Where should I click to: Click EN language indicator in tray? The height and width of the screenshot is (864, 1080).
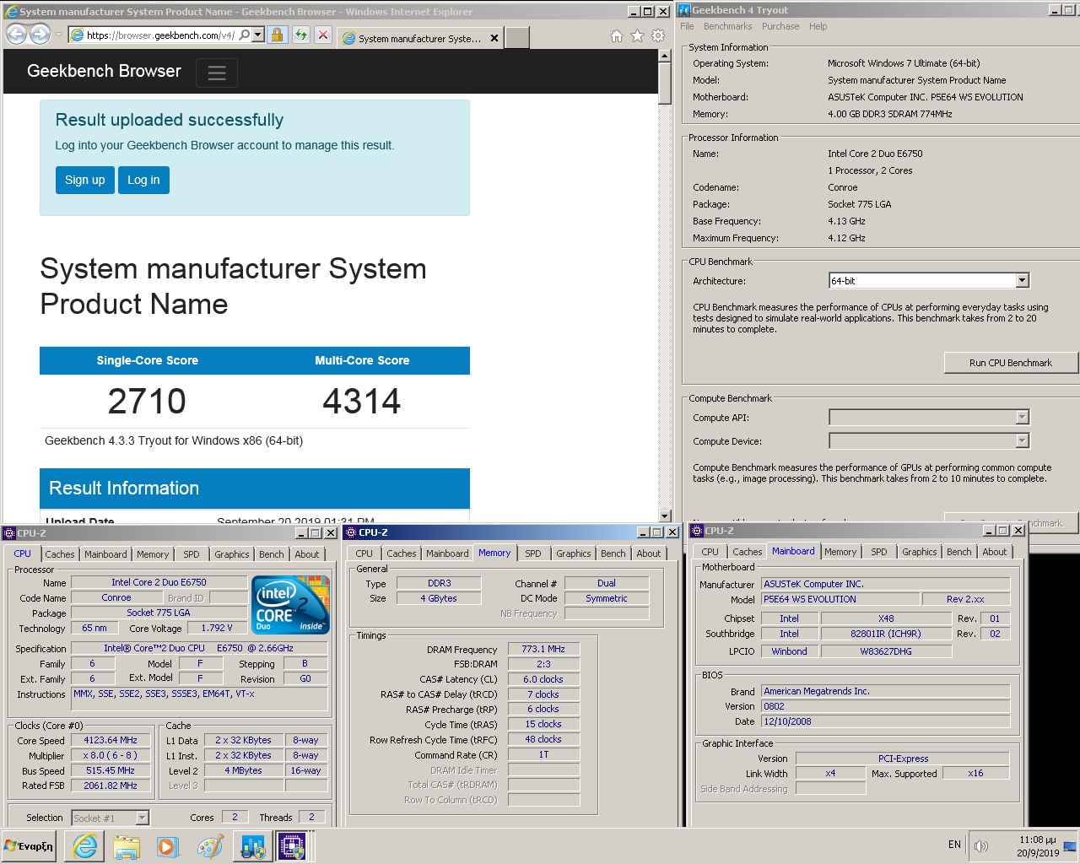pyautogui.click(x=954, y=845)
